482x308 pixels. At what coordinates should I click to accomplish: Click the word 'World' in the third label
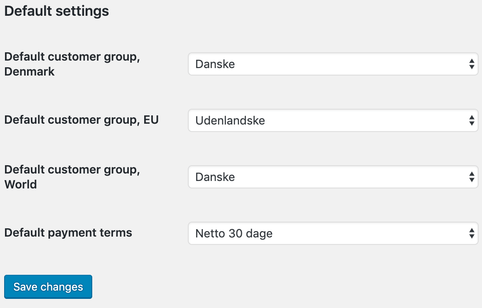pyautogui.click(x=21, y=184)
